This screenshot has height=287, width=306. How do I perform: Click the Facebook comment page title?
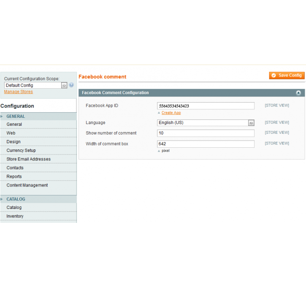103,77
